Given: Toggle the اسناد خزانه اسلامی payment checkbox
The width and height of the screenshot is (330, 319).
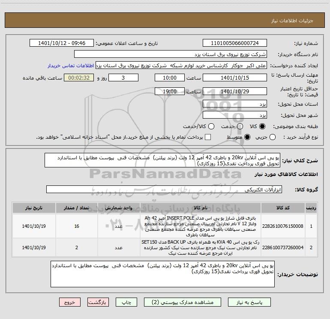Looking at the screenshot, I should tap(208, 137).
